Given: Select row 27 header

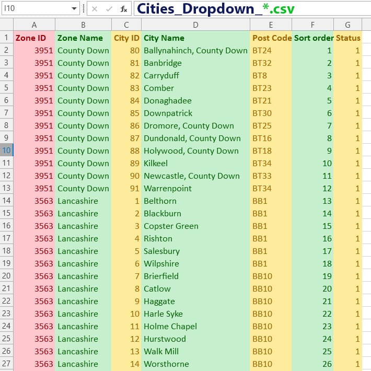Looking at the screenshot, I should pyautogui.click(x=7, y=364).
